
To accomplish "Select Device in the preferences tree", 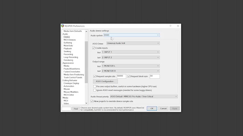I will (x=67, y=37).
